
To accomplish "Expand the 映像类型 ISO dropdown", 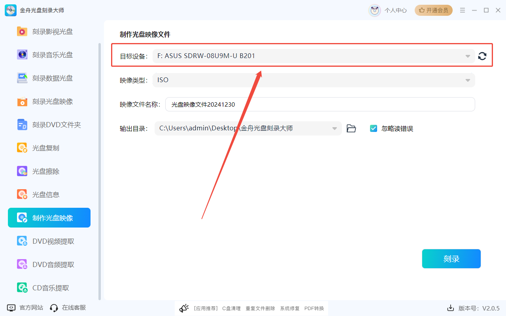I will 314,80.
